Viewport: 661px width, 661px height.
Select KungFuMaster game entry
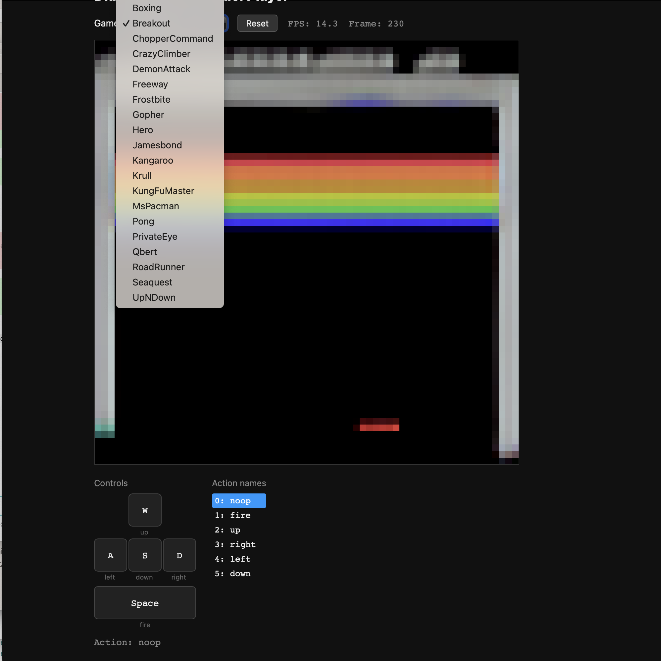pos(170,191)
